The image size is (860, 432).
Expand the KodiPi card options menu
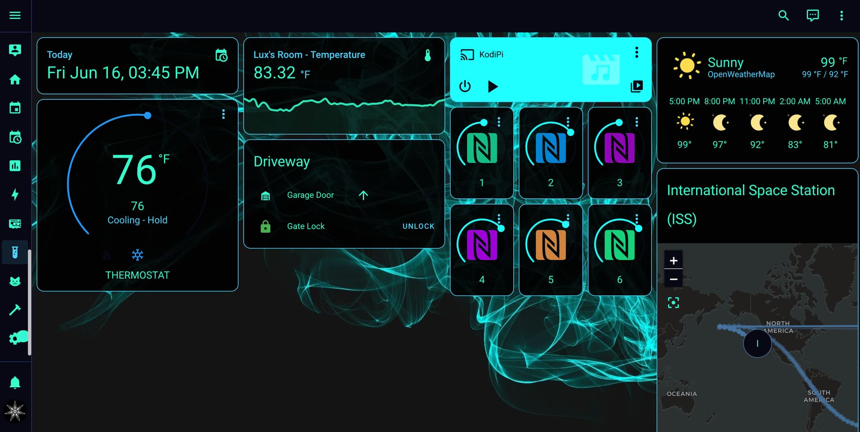click(x=636, y=52)
